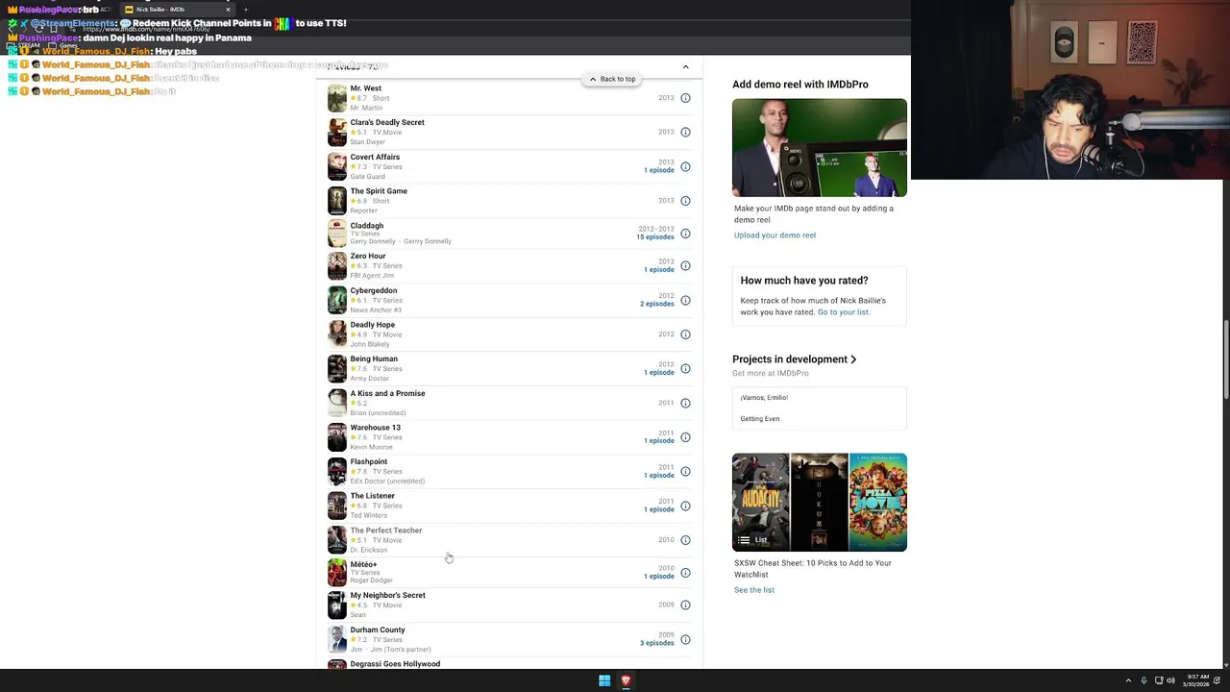Screen dimensions: 1230x692
Task: Open volume control in system tray
Action: [1170, 680]
